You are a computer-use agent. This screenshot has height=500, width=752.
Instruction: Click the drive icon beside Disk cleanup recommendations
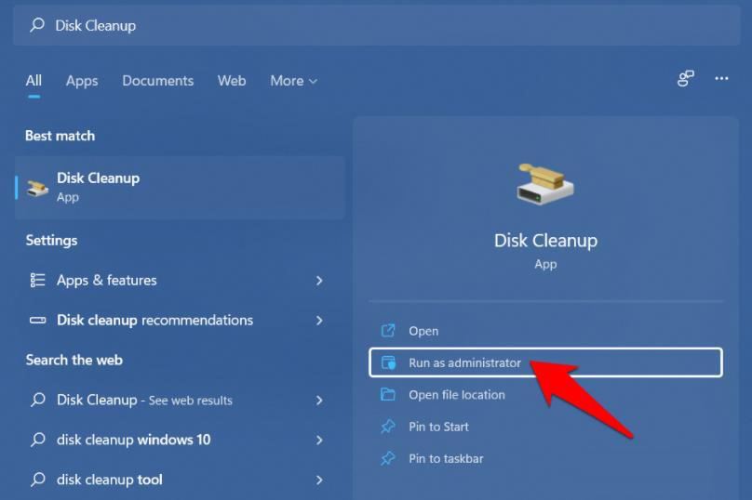pos(38,320)
